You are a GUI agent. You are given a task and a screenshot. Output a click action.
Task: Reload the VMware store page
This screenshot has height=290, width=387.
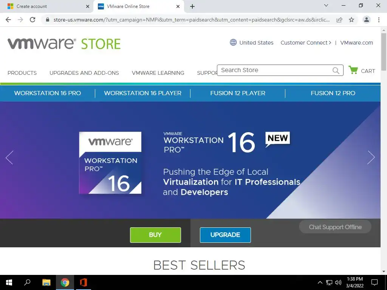(33, 20)
